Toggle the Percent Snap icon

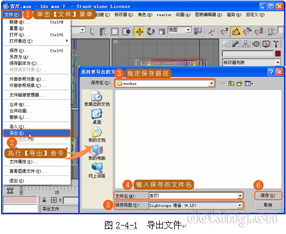[x=247, y=32]
